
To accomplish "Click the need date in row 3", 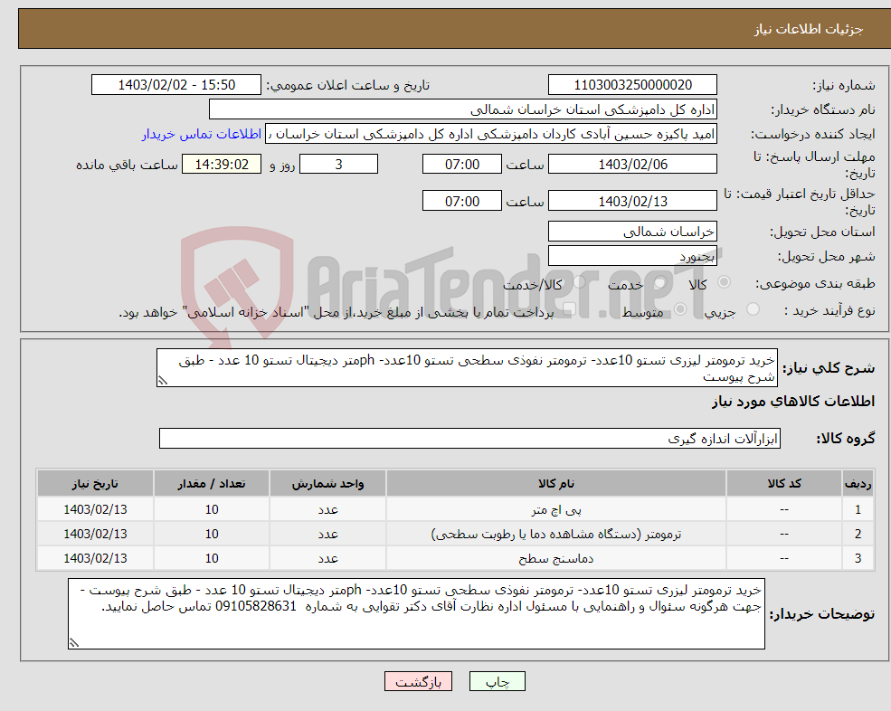I will point(95,559).
